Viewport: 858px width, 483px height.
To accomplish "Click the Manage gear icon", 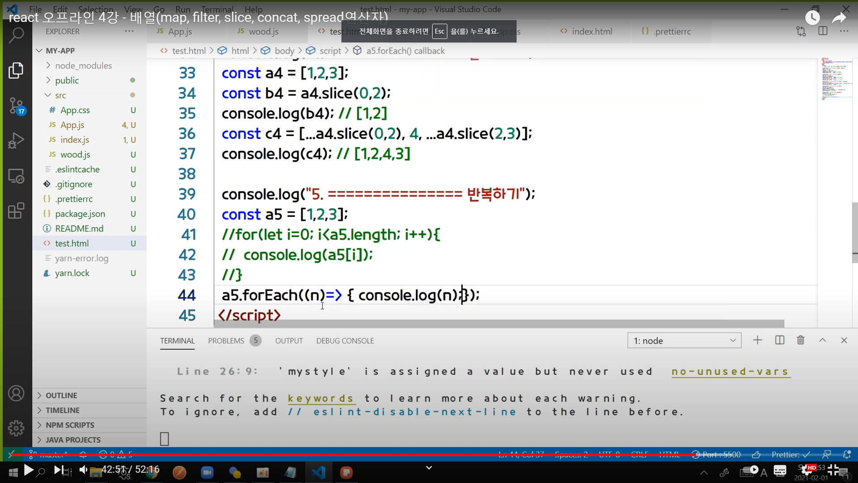I will tap(16, 428).
